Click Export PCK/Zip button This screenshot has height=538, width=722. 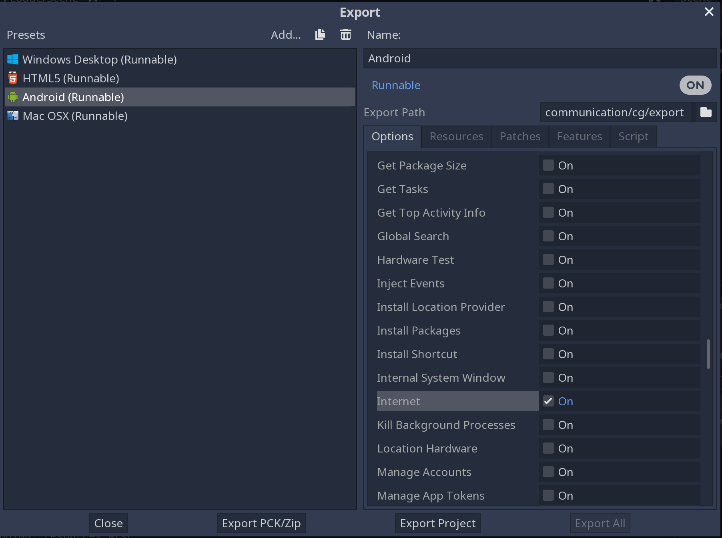[x=261, y=523]
